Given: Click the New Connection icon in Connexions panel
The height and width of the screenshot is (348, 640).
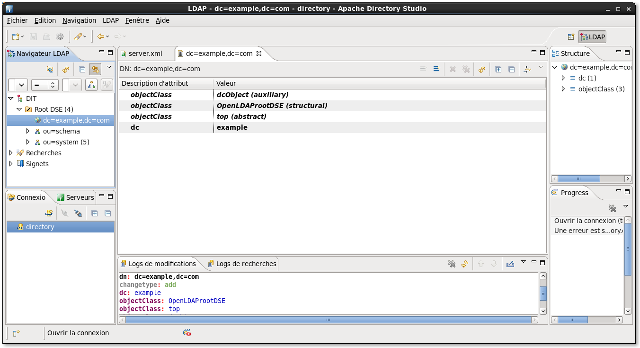Looking at the screenshot, I should 48,214.
